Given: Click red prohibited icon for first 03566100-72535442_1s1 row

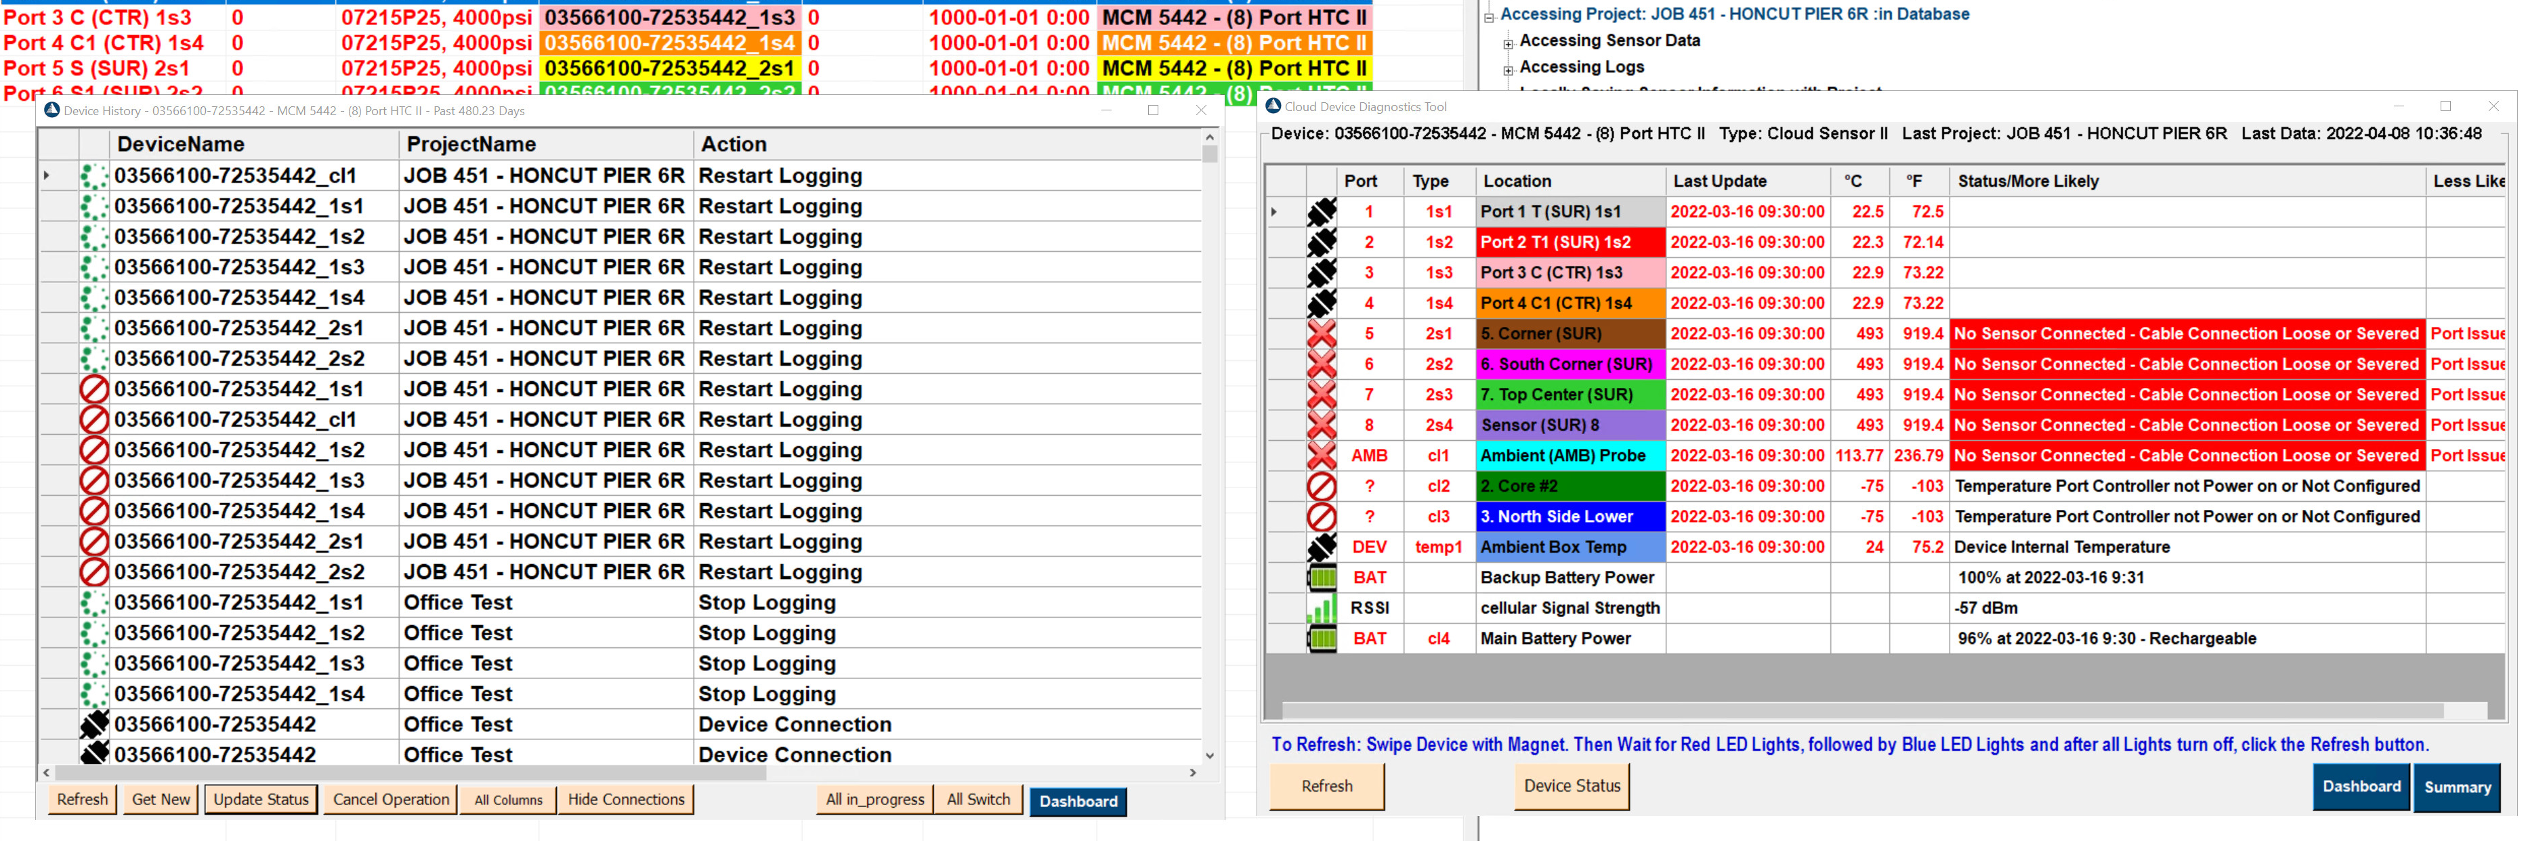Looking at the screenshot, I should tap(94, 389).
